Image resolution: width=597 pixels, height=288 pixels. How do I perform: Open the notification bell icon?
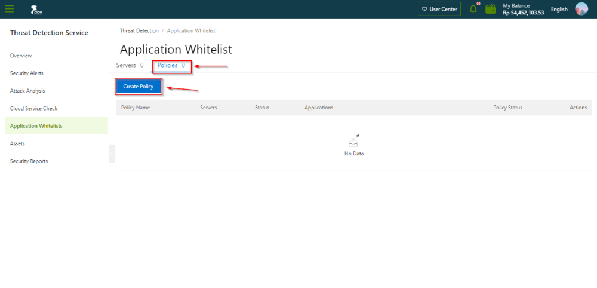point(473,9)
